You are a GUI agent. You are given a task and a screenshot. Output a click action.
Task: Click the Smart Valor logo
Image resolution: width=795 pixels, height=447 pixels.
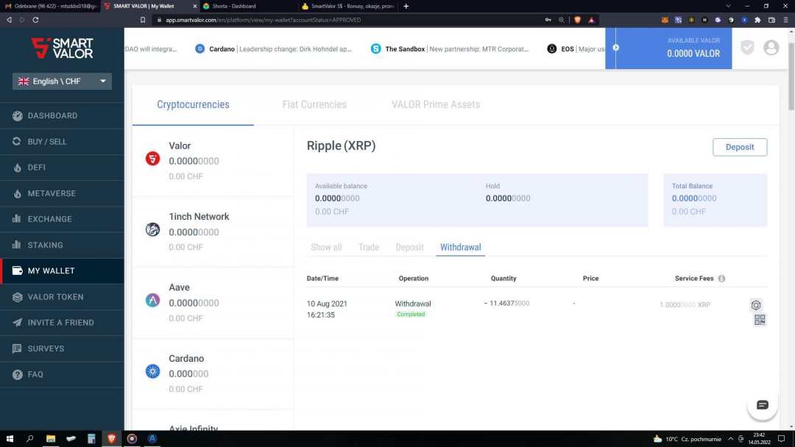pyautogui.click(x=62, y=49)
